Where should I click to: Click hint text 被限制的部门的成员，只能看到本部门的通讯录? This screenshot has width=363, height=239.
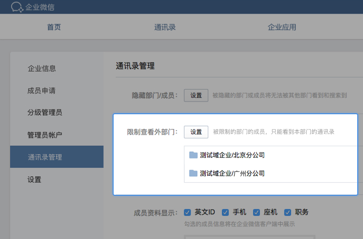[274, 132]
